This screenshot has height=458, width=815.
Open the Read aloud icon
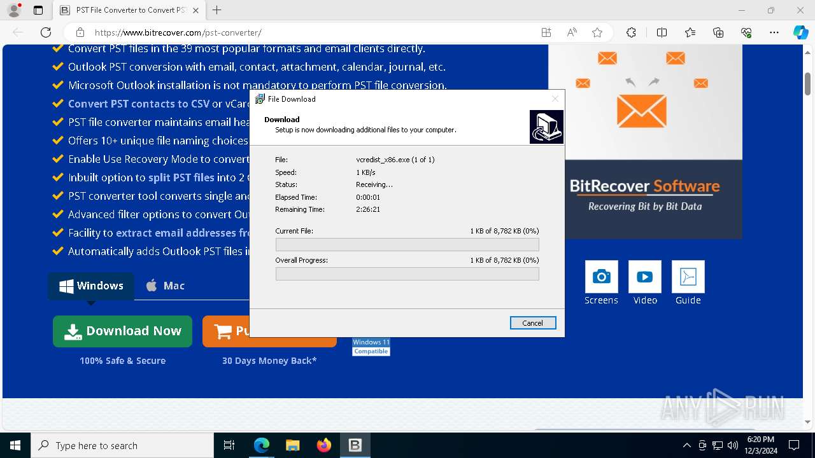572,32
